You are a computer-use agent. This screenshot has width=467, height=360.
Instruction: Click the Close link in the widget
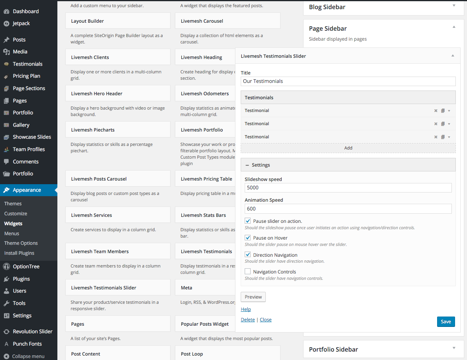[266, 319]
